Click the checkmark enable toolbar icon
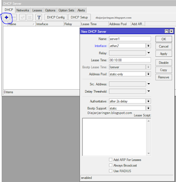176x182 pixels. click(x=22, y=17)
